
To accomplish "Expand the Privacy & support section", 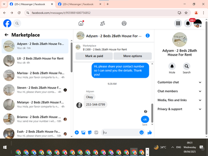I will pyautogui.click(x=179, y=109).
